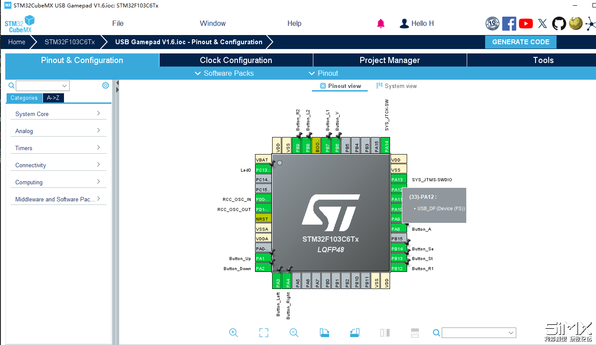Image resolution: width=596 pixels, height=345 pixels.
Task: Open the Help menu
Action: (x=294, y=24)
